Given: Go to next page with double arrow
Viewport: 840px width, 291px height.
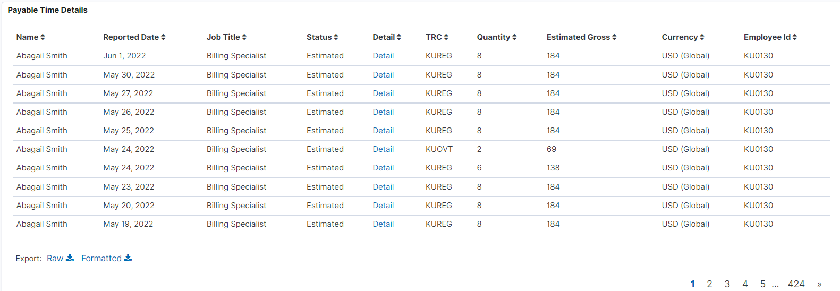Looking at the screenshot, I should click(x=819, y=284).
